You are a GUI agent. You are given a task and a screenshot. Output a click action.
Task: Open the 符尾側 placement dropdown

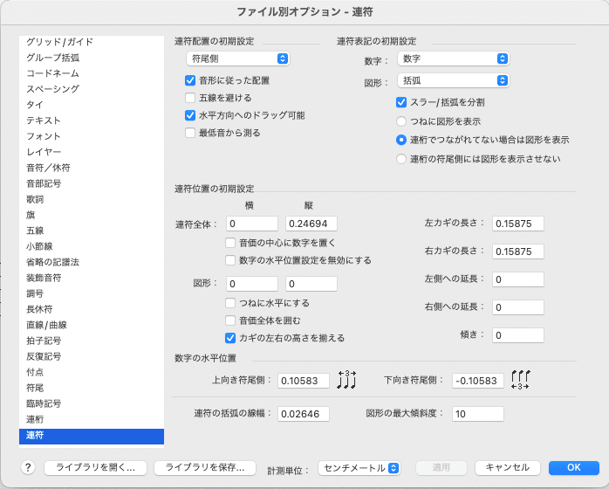(x=238, y=59)
